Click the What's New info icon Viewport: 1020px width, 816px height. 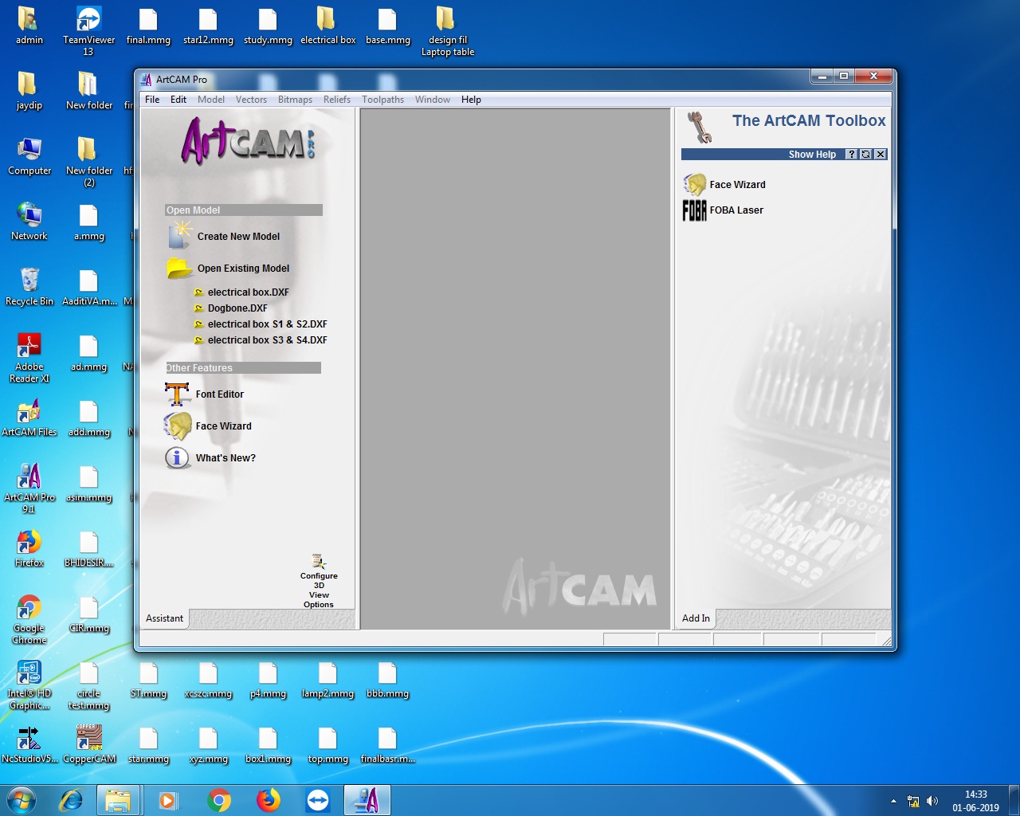(x=177, y=457)
